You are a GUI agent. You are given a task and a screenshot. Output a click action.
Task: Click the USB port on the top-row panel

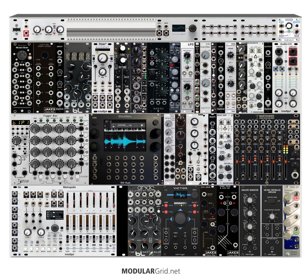[16, 30]
